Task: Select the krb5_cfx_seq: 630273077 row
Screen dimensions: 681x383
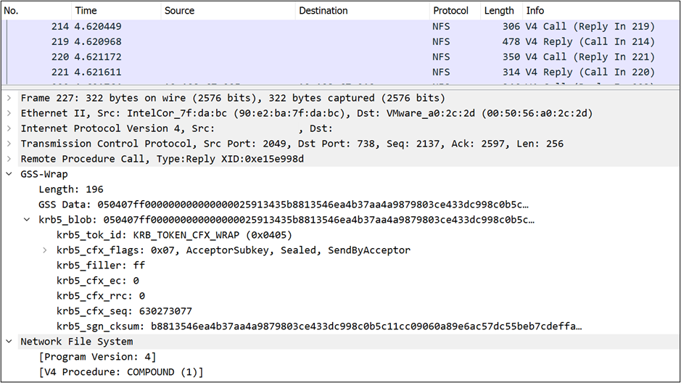Action: [124, 311]
